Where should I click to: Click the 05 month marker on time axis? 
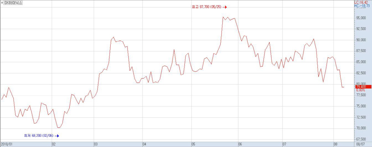coord(193,144)
